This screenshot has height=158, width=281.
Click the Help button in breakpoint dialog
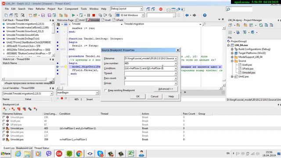[x=171, y=97]
